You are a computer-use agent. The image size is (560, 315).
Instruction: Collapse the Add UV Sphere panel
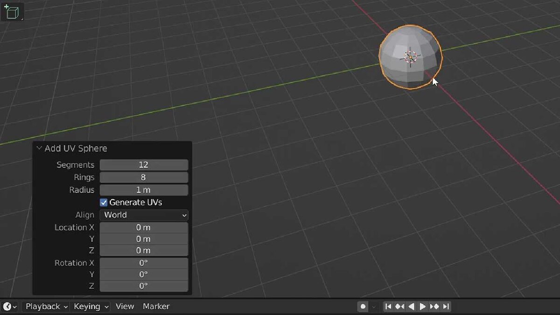[39, 148]
